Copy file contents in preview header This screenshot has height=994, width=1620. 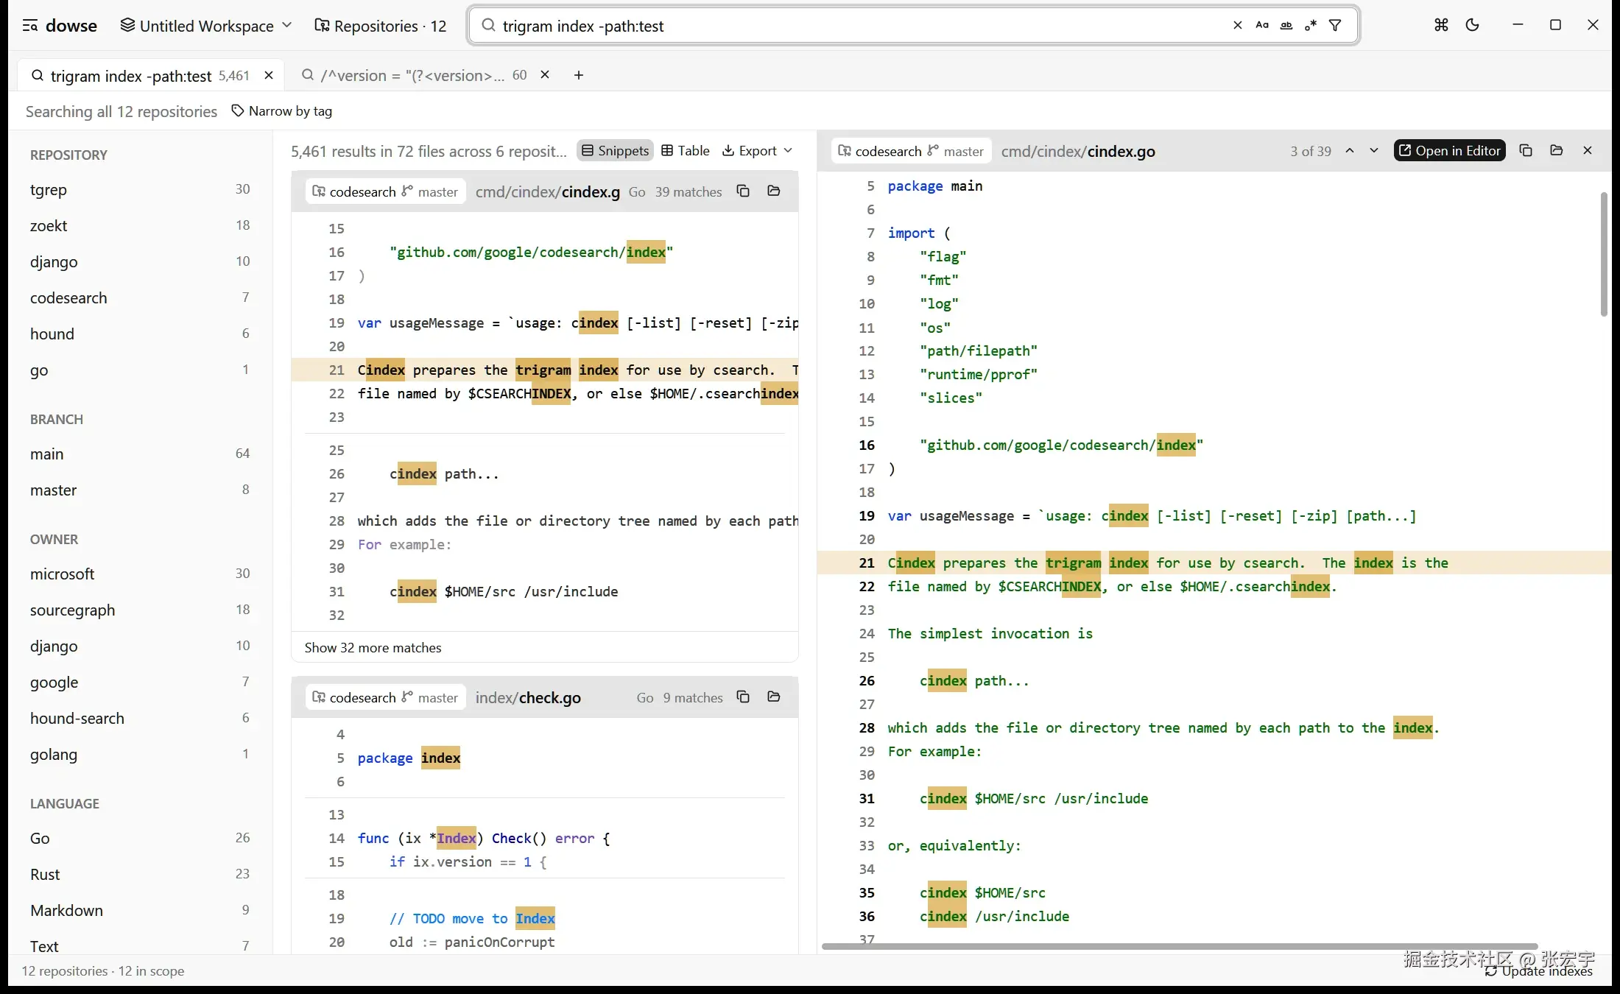(1526, 151)
